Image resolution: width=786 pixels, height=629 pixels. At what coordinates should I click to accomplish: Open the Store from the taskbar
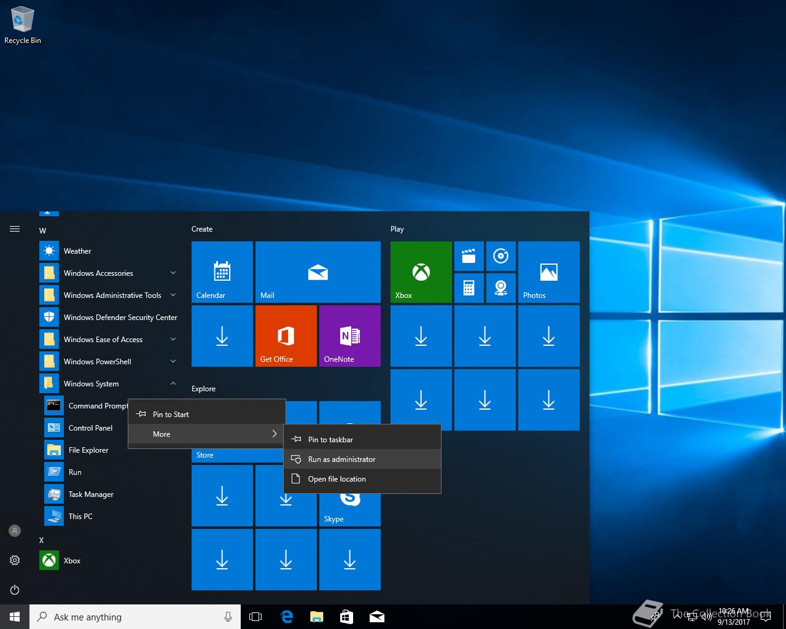[x=346, y=617]
